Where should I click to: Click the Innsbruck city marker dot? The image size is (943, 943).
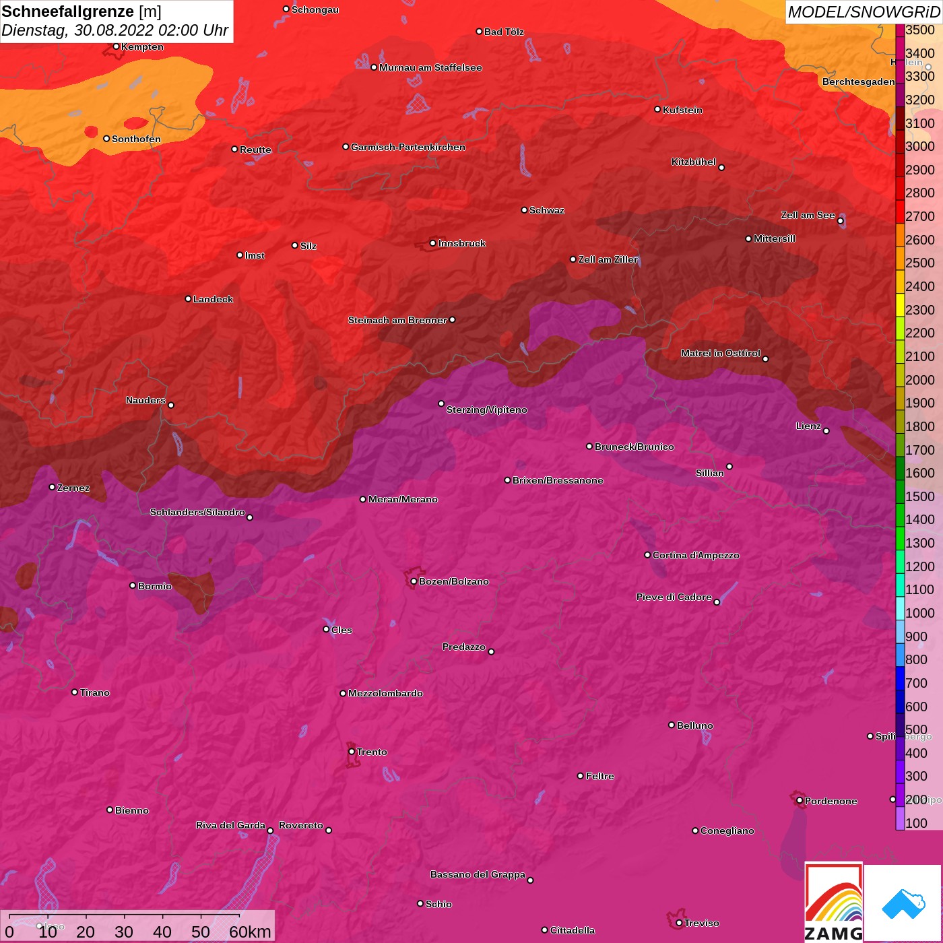432,243
